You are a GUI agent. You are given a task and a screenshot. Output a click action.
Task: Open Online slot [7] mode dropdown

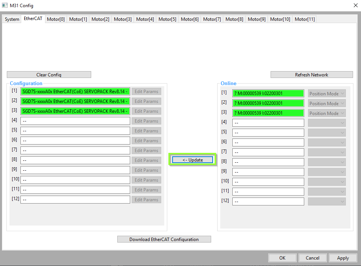(x=327, y=152)
